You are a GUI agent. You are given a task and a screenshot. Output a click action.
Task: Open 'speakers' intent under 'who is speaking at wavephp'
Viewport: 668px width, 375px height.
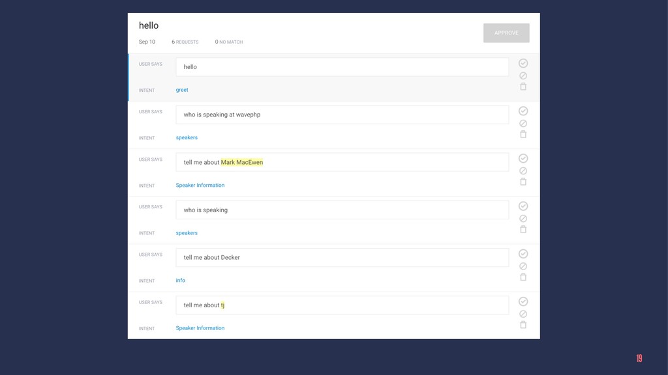pyautogui.click(x=187, y=138)
